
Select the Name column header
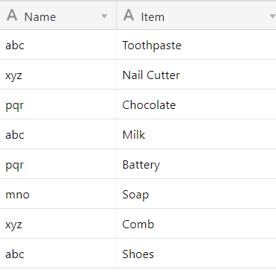(x=58, y=16)
